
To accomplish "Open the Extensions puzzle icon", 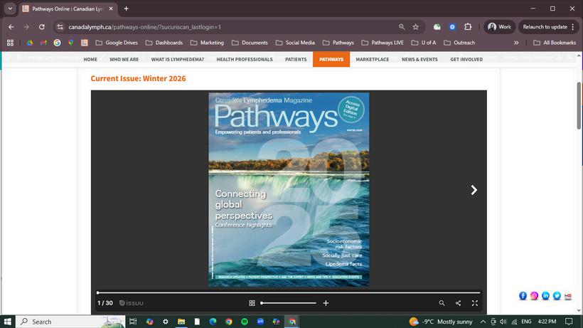I will tap(468, 27).
